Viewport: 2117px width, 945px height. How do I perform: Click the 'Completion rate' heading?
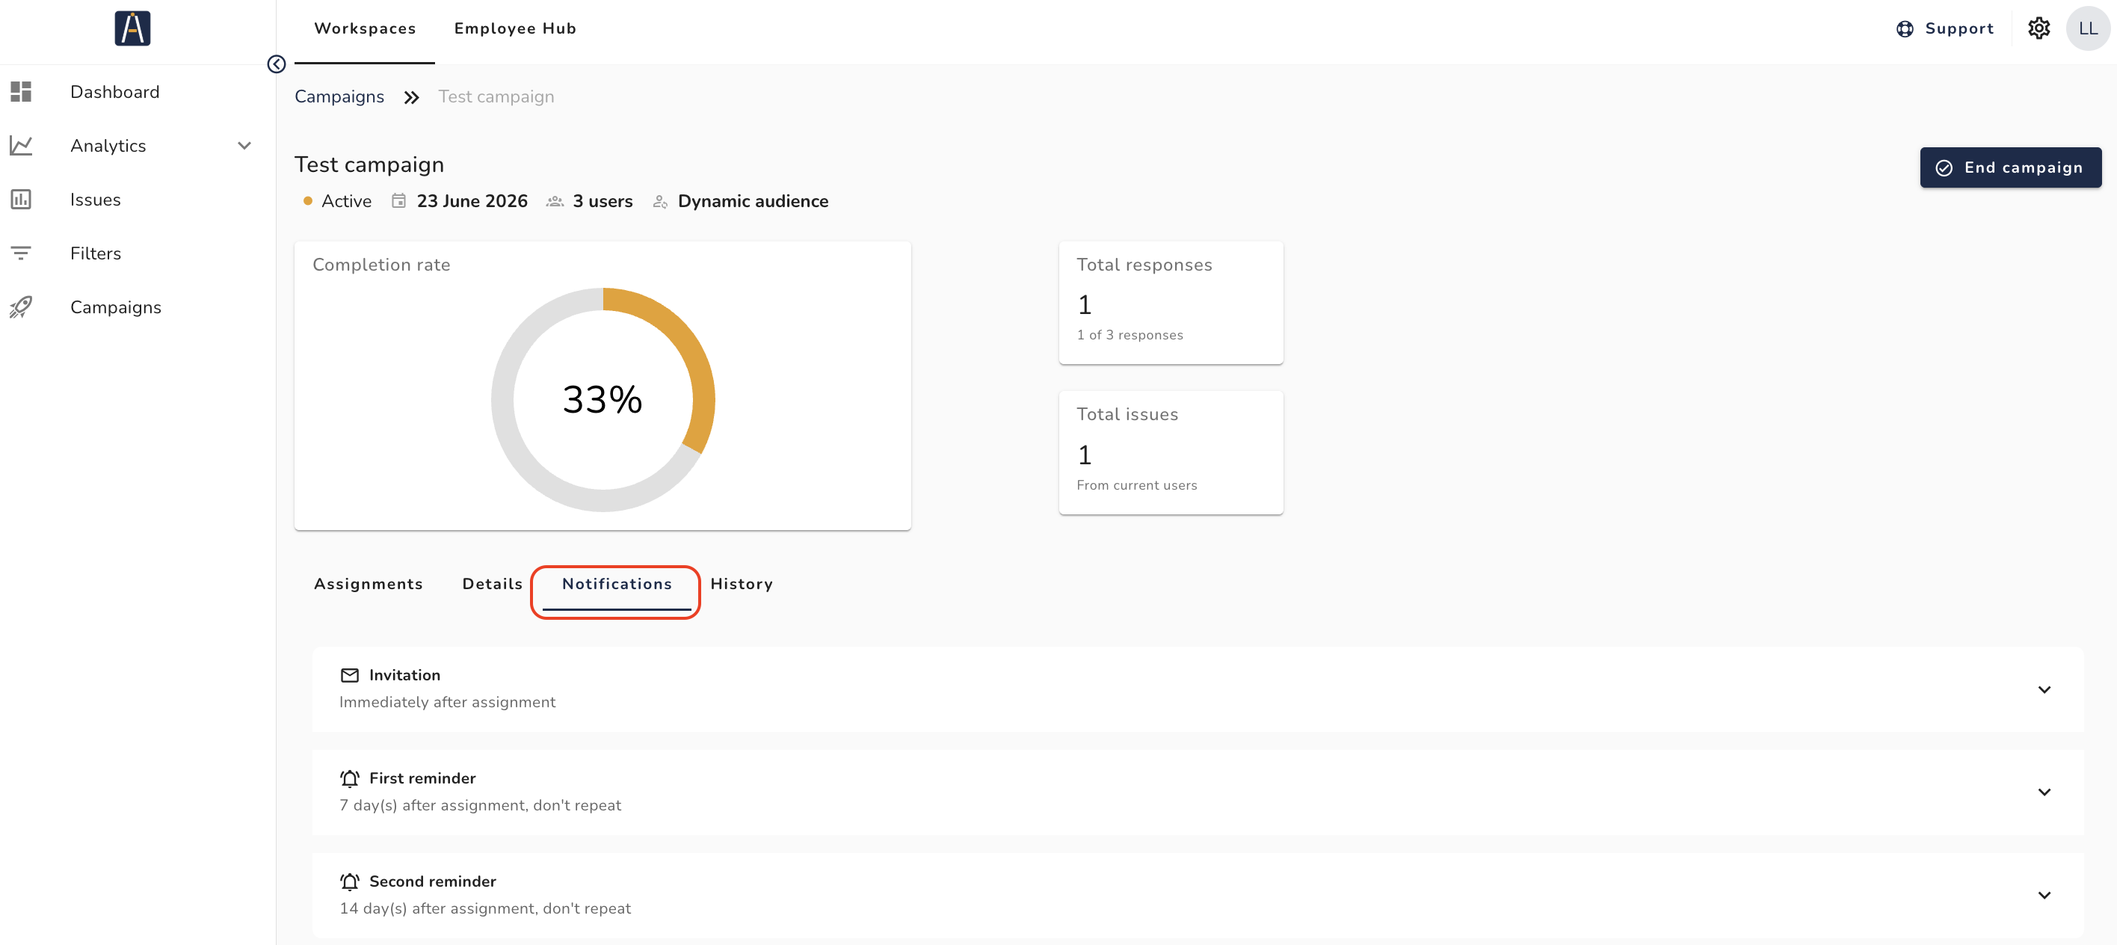pos(381,265)
